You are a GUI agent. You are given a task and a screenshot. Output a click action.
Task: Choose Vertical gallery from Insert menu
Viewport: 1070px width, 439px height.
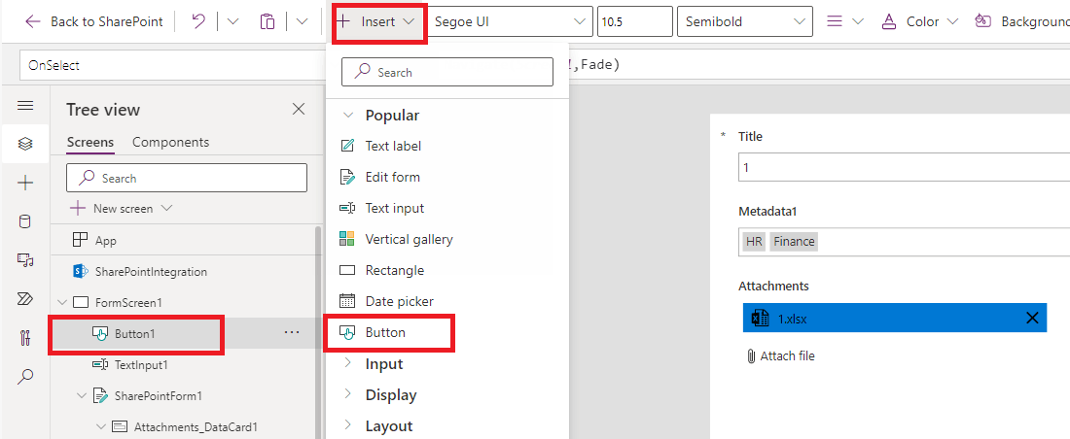point(409,239)
